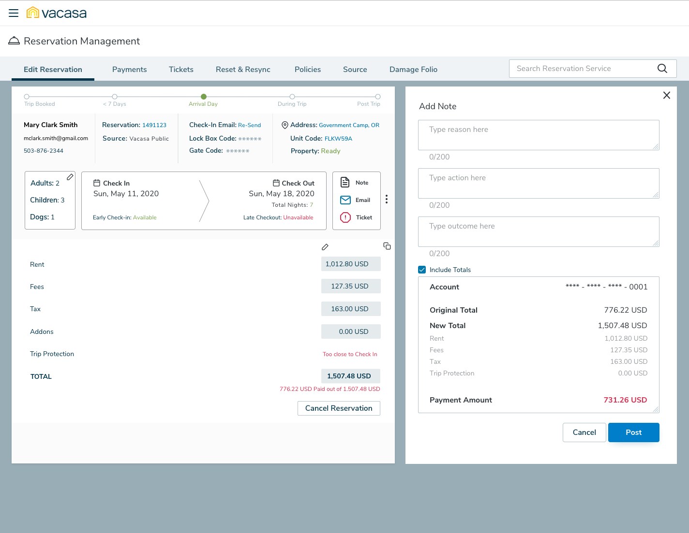The height and width of the screenshot is (533, 689).
Task: Click the Cancel Reservation button
Action: click(x=339, y=408)
